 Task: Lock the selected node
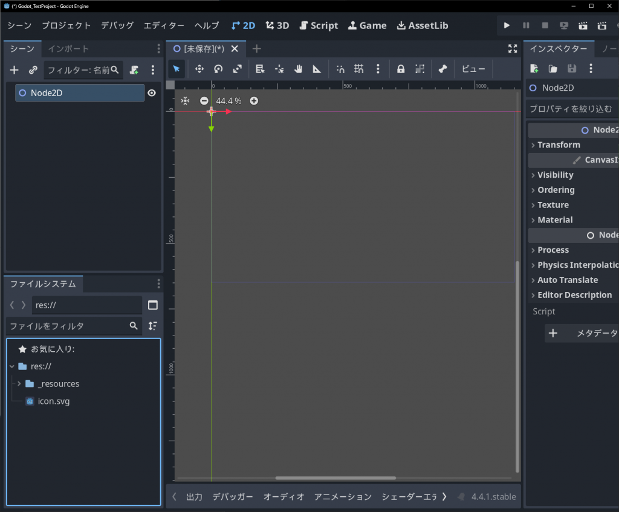pos(400,69)
